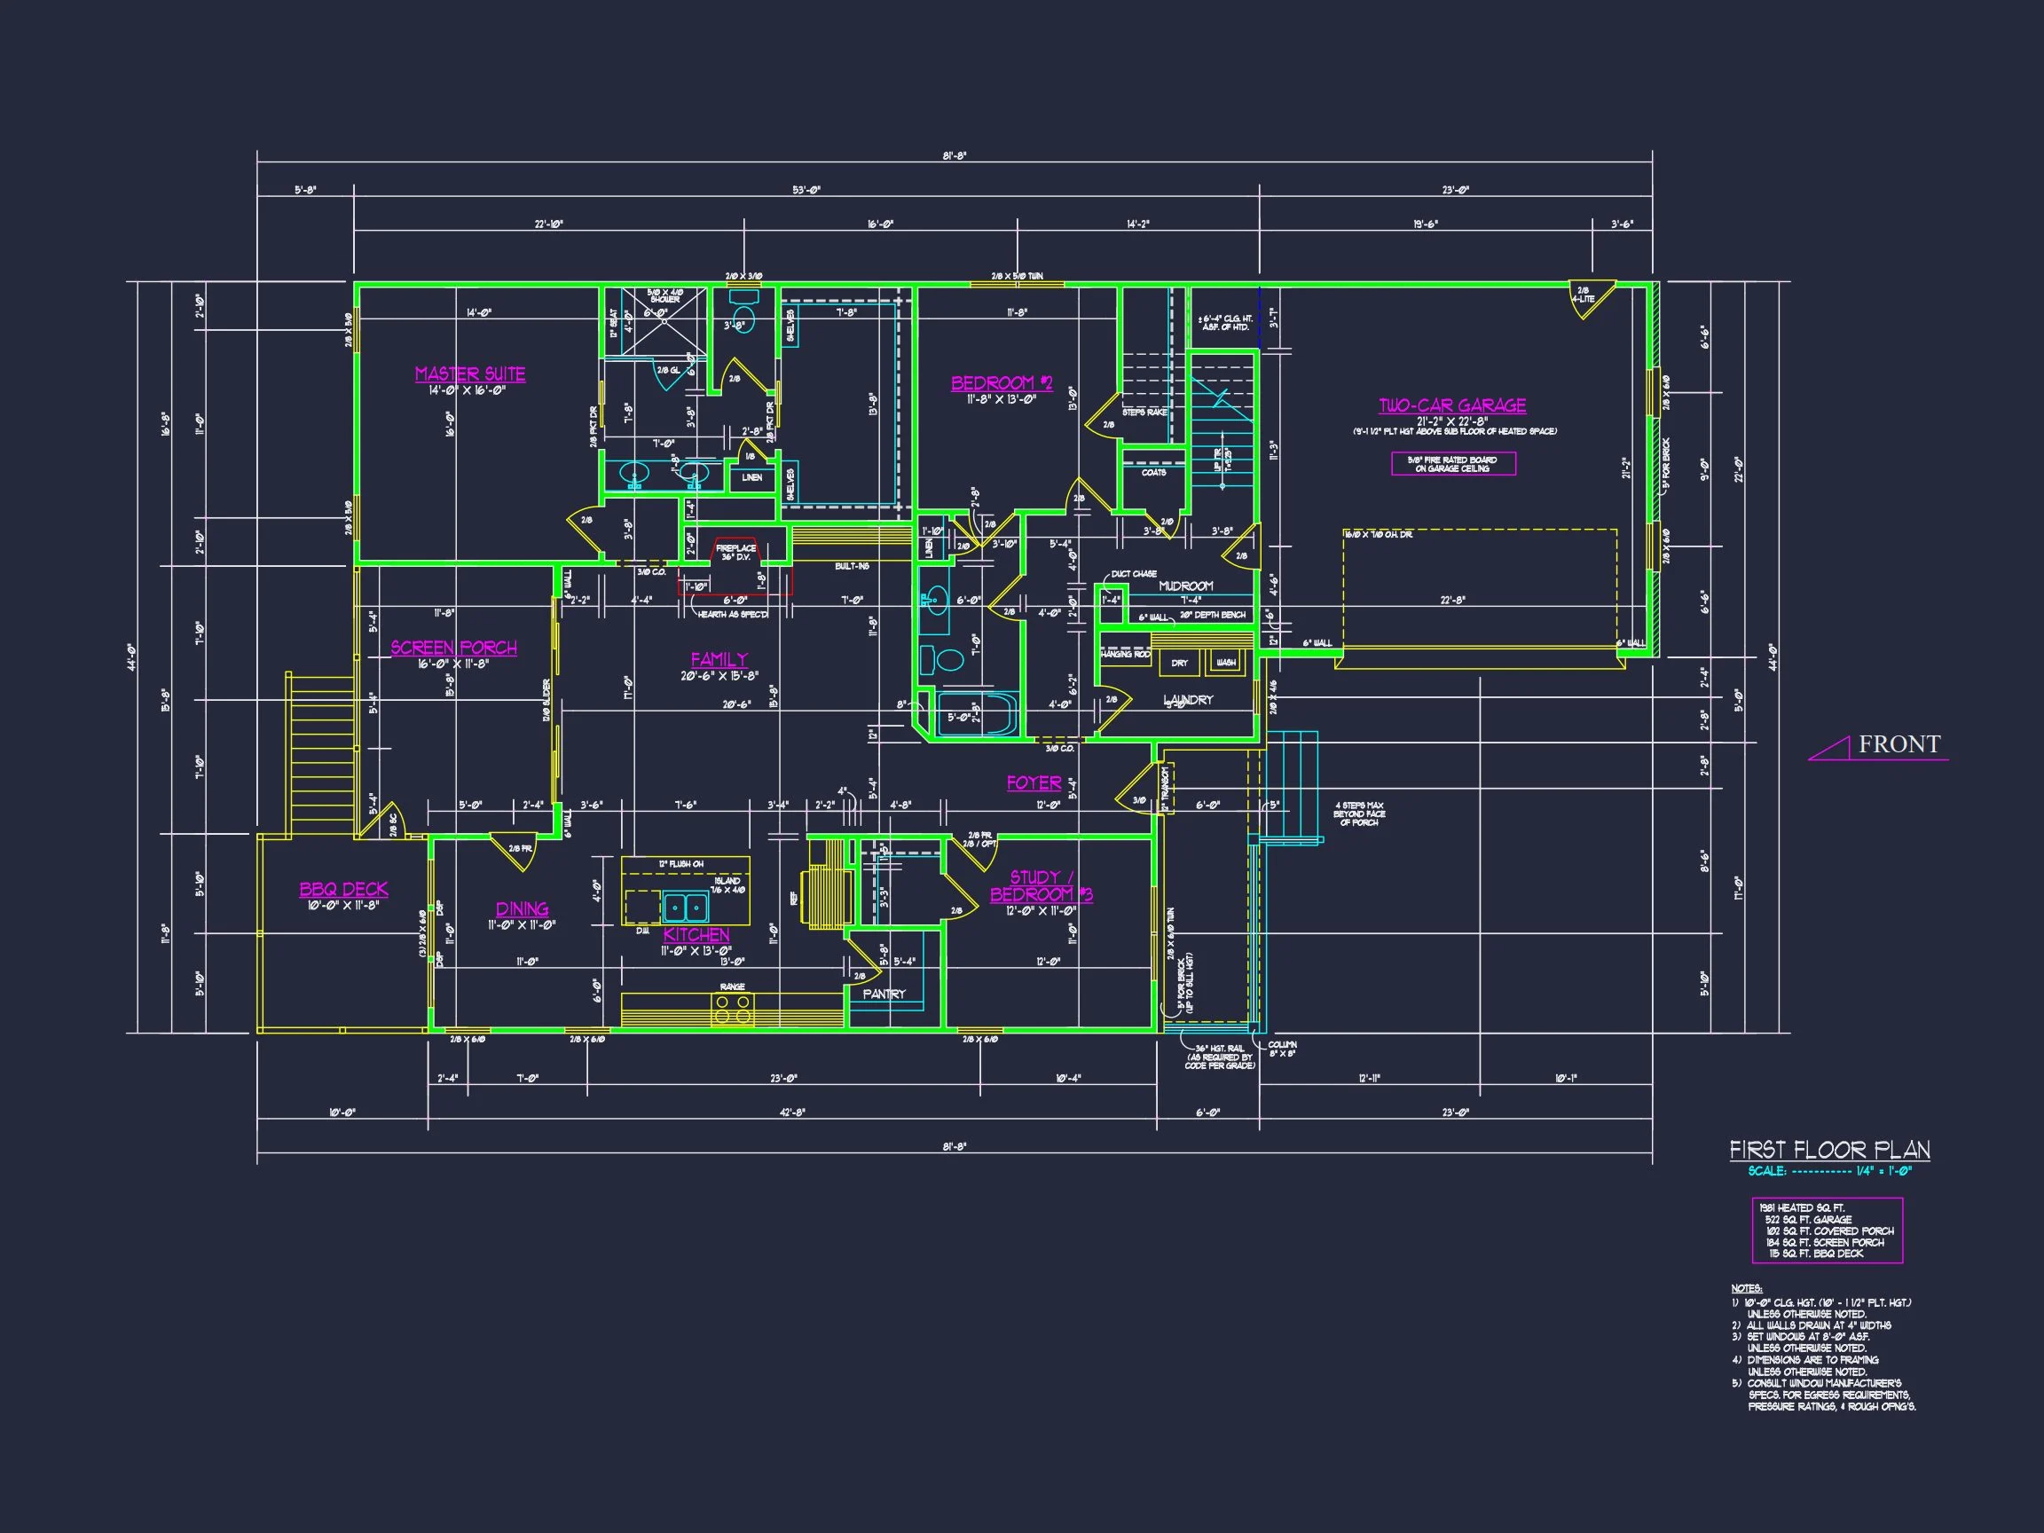Image resolution: width=2044 pixels, height=1533 pixels.
Task: Select the staircase beside the BBQ deck
Action: point(321,754)
